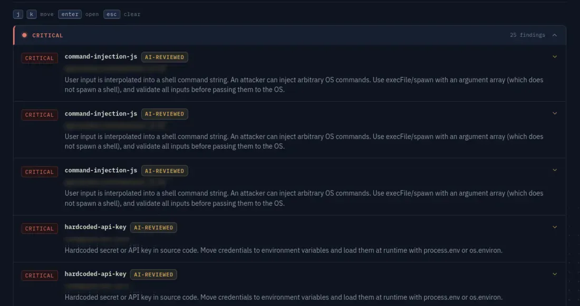Expand the second hardcoded-api-key finding chevron

[x=555, y=274]
